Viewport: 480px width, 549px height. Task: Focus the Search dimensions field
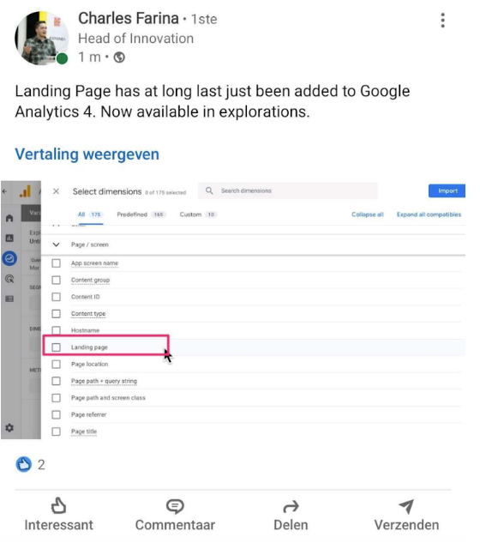(x=288, y=190)
